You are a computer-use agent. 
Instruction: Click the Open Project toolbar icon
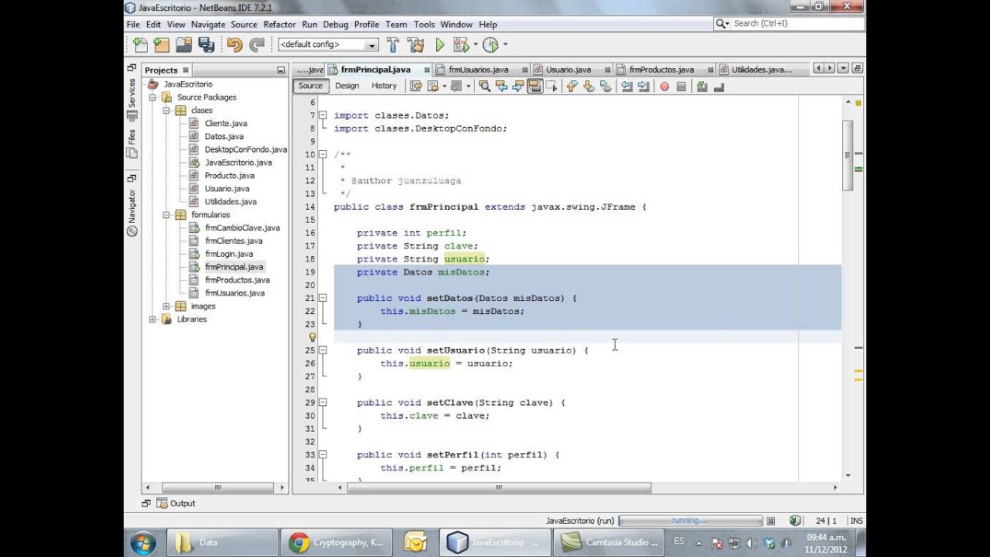pos(183,45)
